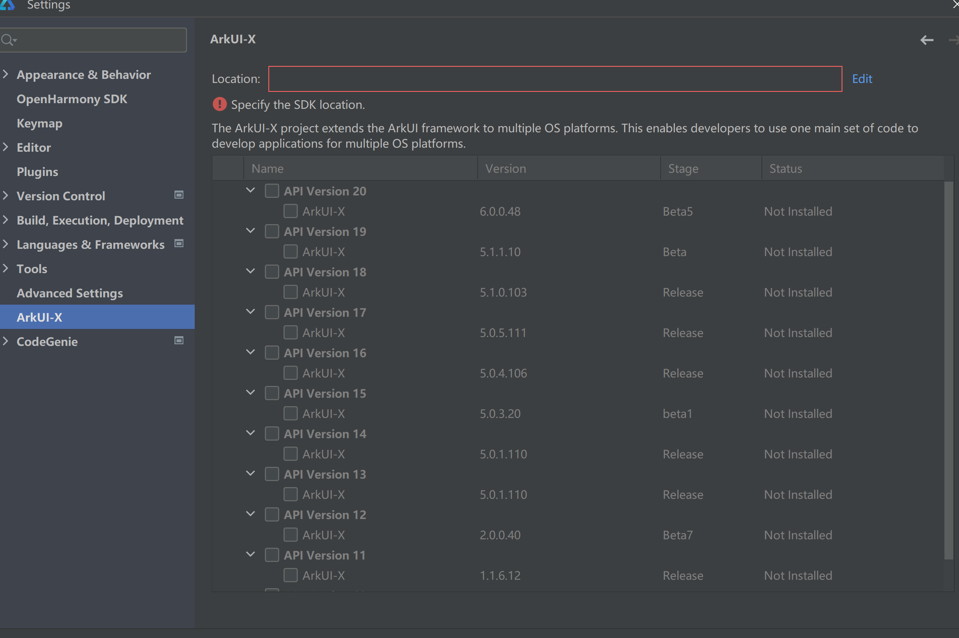Click the Languages & Frameworks project-level settings icon
This screenshot has width=959, height=638.
179,243
